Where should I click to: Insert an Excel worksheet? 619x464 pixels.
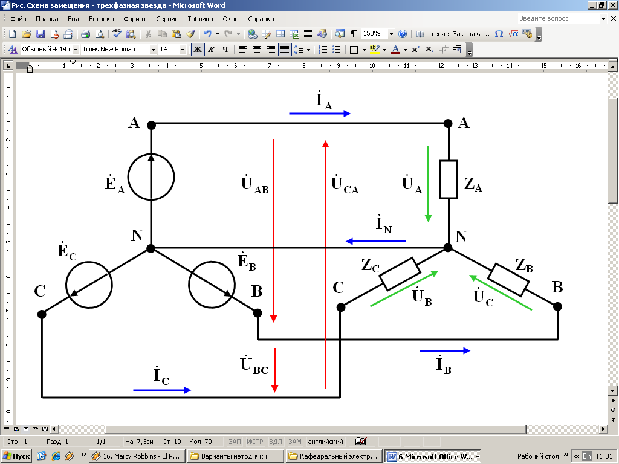(x=294, y=34)
